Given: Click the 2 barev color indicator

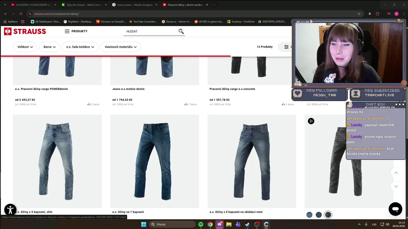Looking at the screenshot, I should [288, 104].
